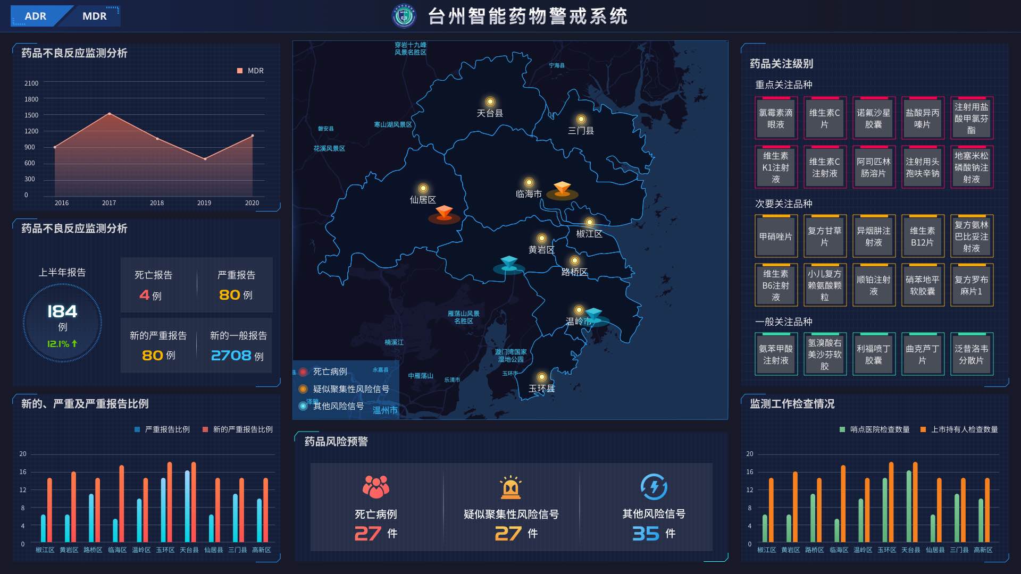The width and height of the screenshot is (1021, 574).
Task: Click the 2019 data point on line chart
Action: tap(205, 159)
